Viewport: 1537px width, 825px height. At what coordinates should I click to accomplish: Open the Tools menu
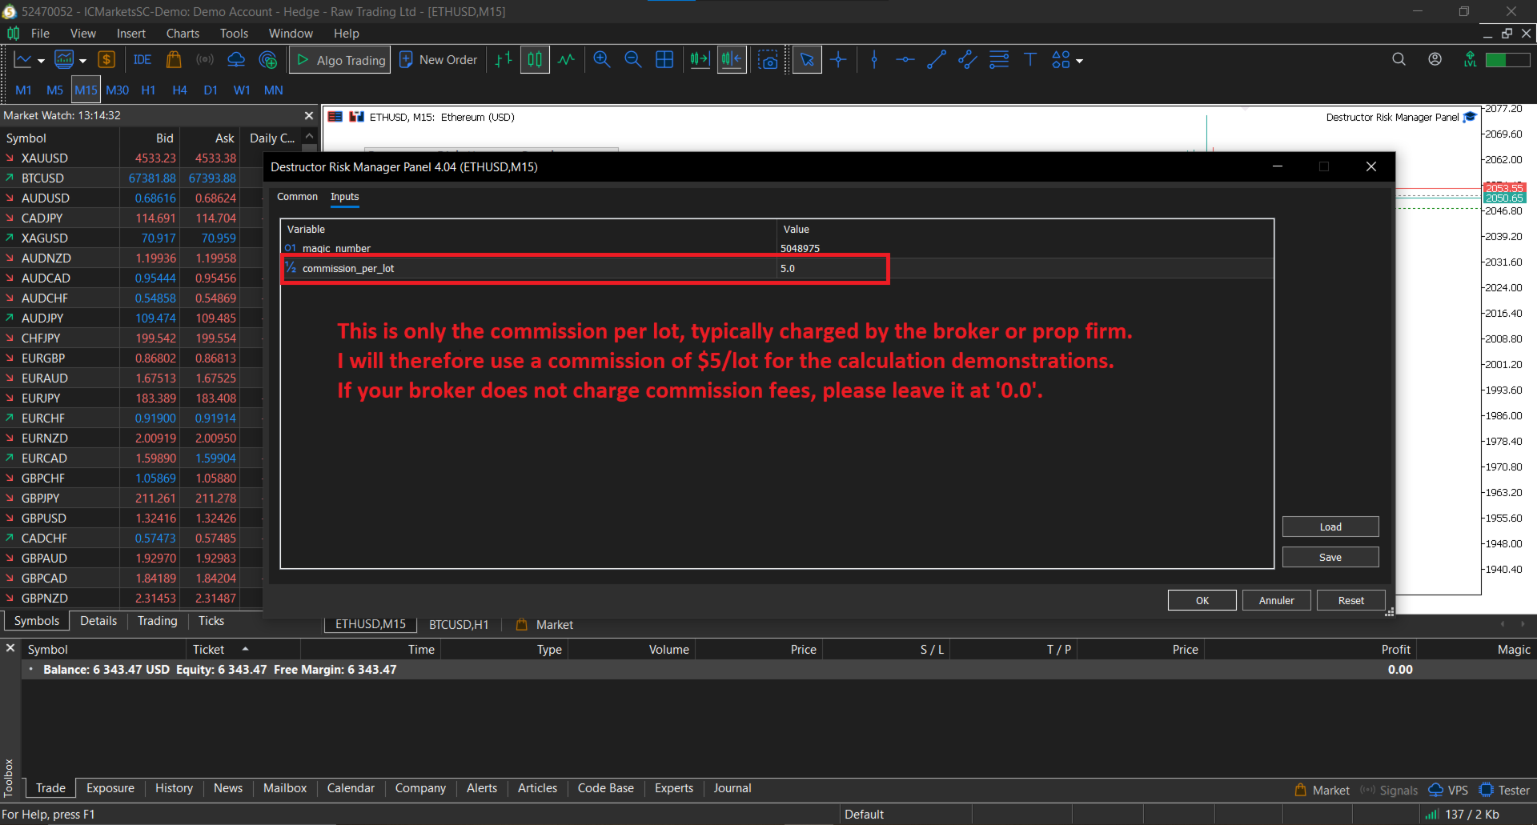click(234, 34)
